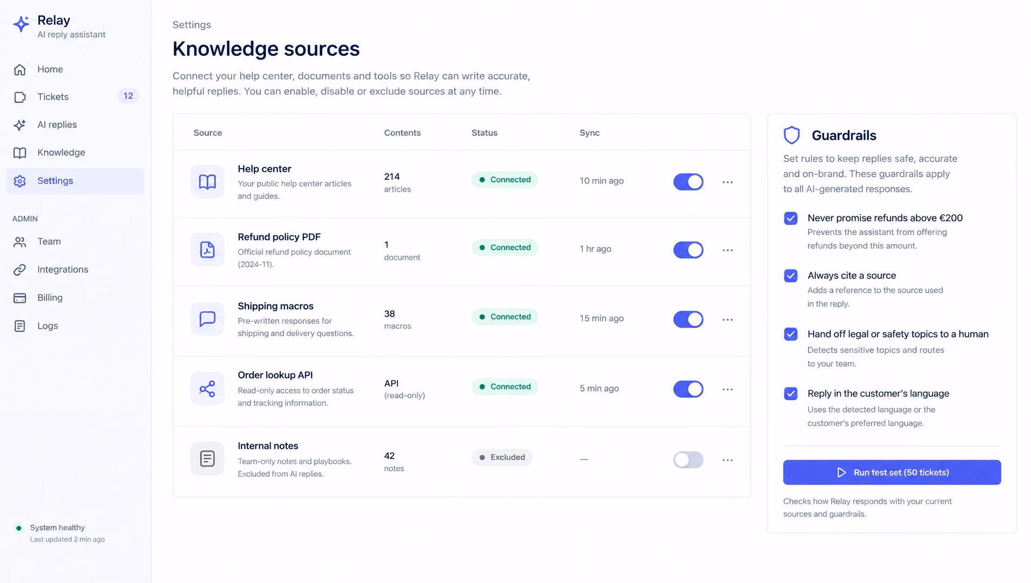Click the Excluded status badge for Internal notes
This screenshot has height=583, width=1031.
click(502, 457)
